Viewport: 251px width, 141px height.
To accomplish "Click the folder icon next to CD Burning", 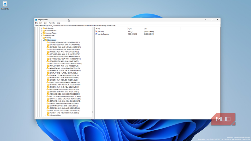I will [44, 28].
